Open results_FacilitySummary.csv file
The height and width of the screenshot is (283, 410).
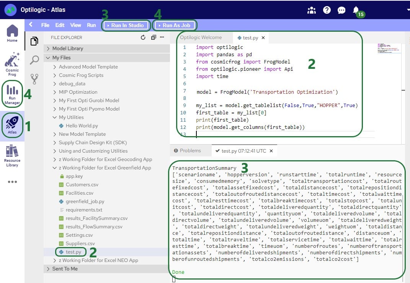coord(96,218)
